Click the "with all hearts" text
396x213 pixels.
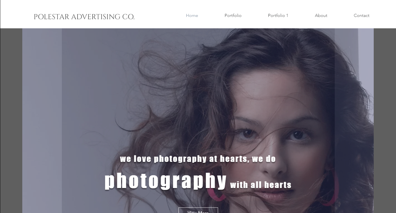[261, 185]
